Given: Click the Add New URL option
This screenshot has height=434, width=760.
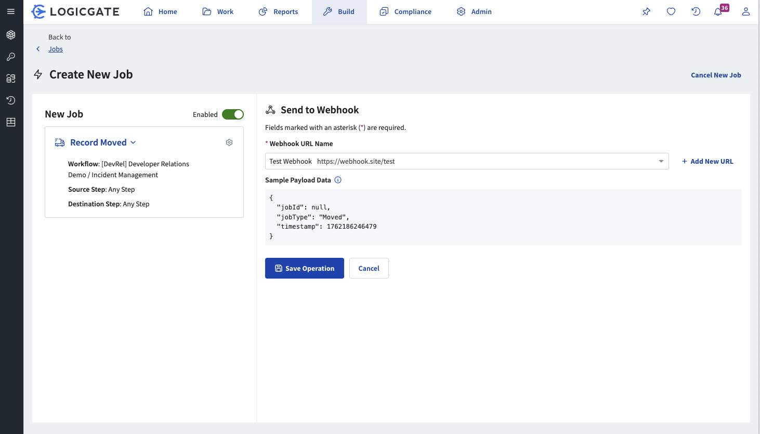Looking at the screenshot, I should [x=707, y=161].
